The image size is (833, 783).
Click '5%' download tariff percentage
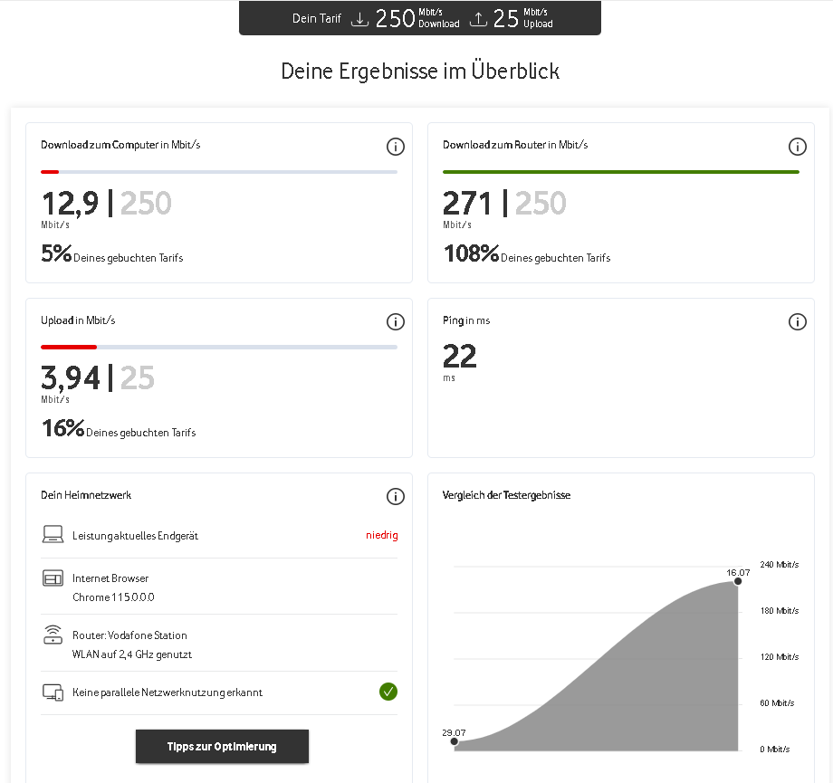(56, 253)
